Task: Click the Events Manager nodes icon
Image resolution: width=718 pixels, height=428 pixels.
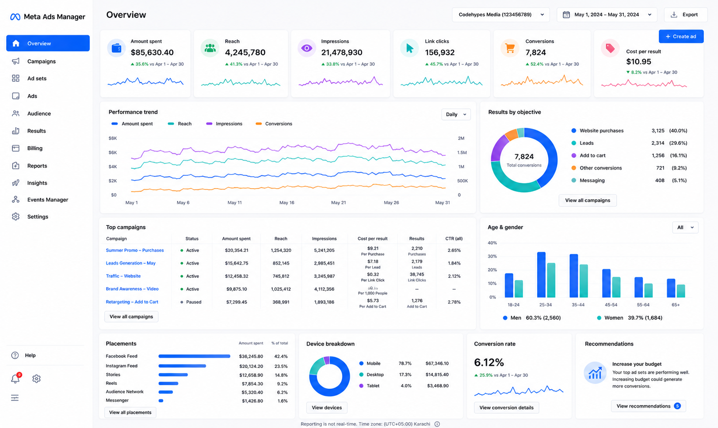Action: [15, 200]
